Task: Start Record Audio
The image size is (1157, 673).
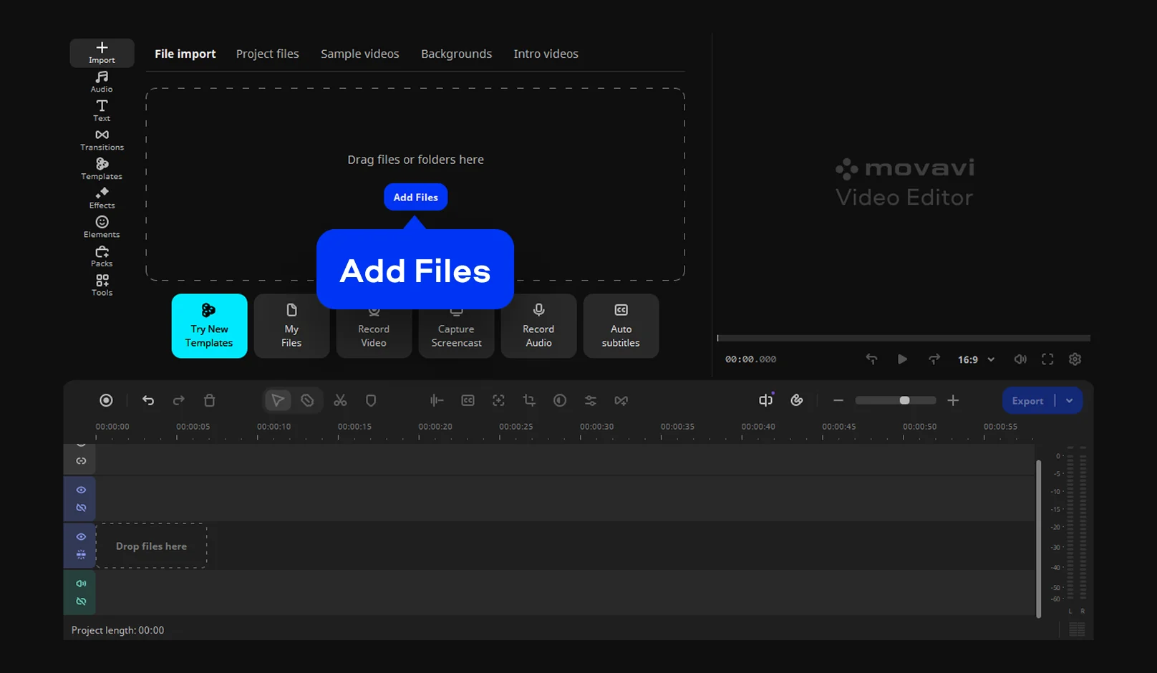Action: (538, 326)
